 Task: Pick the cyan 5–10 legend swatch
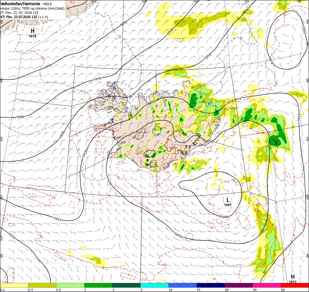(154, 286)
